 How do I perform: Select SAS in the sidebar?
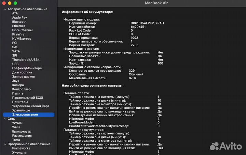coord(15,47)
